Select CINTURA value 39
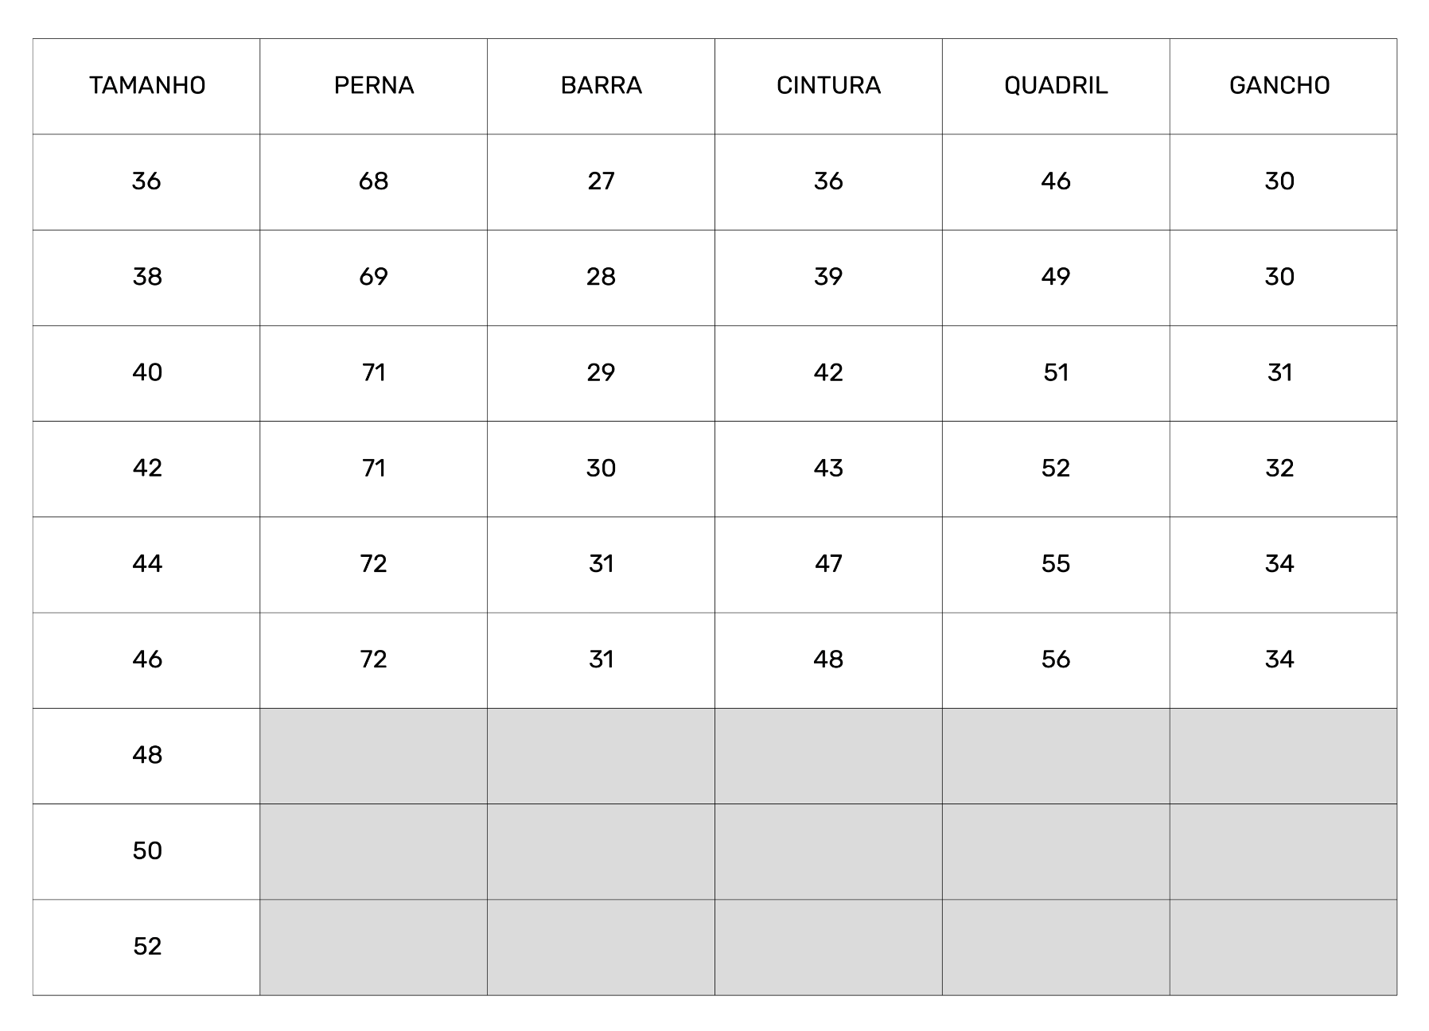1429x1031 pixels. coord(828,277)
